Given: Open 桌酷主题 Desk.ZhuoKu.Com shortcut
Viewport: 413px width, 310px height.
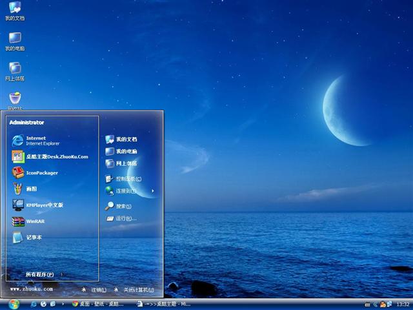Looking at the screenshot, I should coord(56,156).
